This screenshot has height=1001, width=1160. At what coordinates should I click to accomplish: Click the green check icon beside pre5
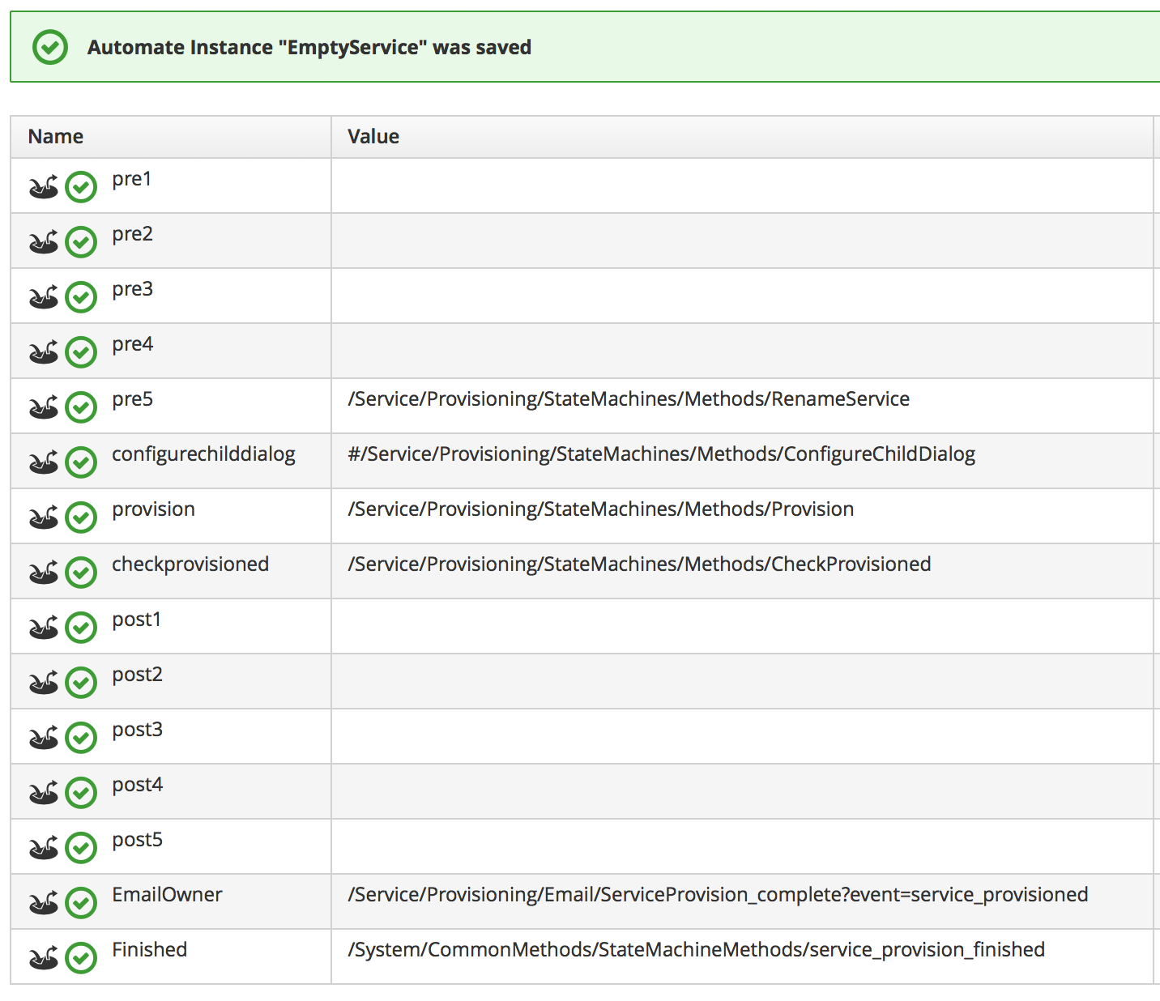click(x=81, y=407)
